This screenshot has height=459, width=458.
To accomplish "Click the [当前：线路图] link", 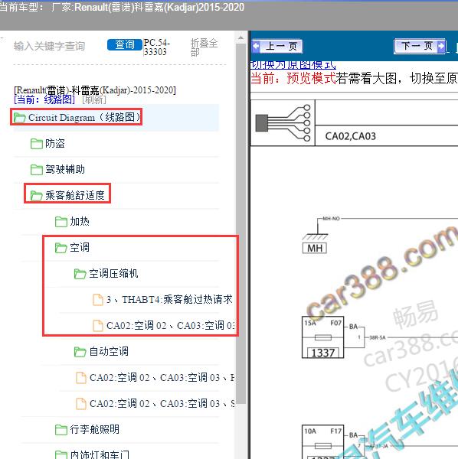I will pyautogui.click(x=44, y=99).
